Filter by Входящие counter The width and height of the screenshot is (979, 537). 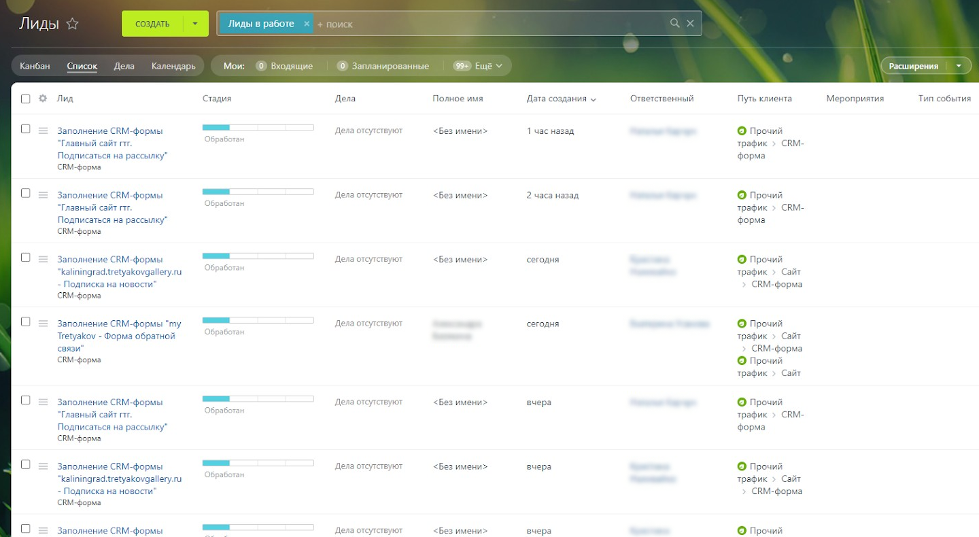(x=292, y=66)
